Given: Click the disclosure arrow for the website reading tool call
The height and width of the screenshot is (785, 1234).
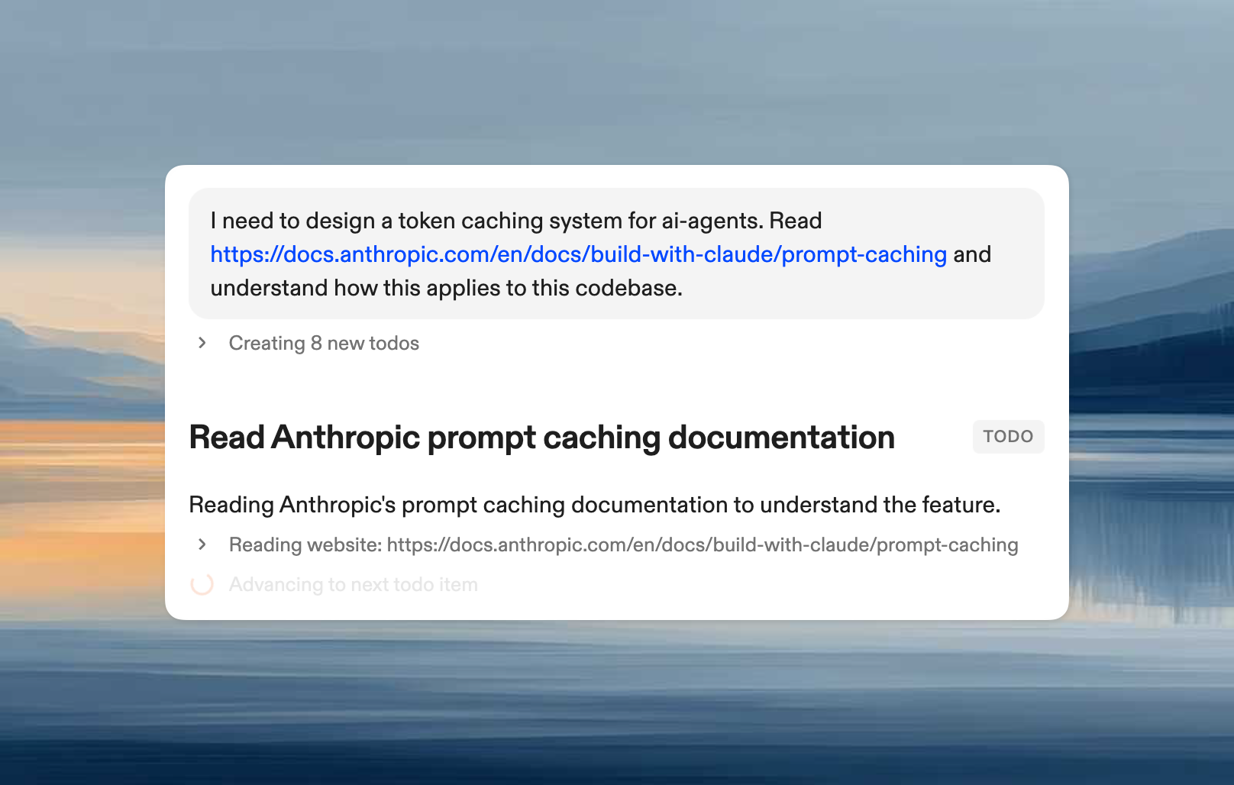Looking at the screenshot, I should (202, 544).
